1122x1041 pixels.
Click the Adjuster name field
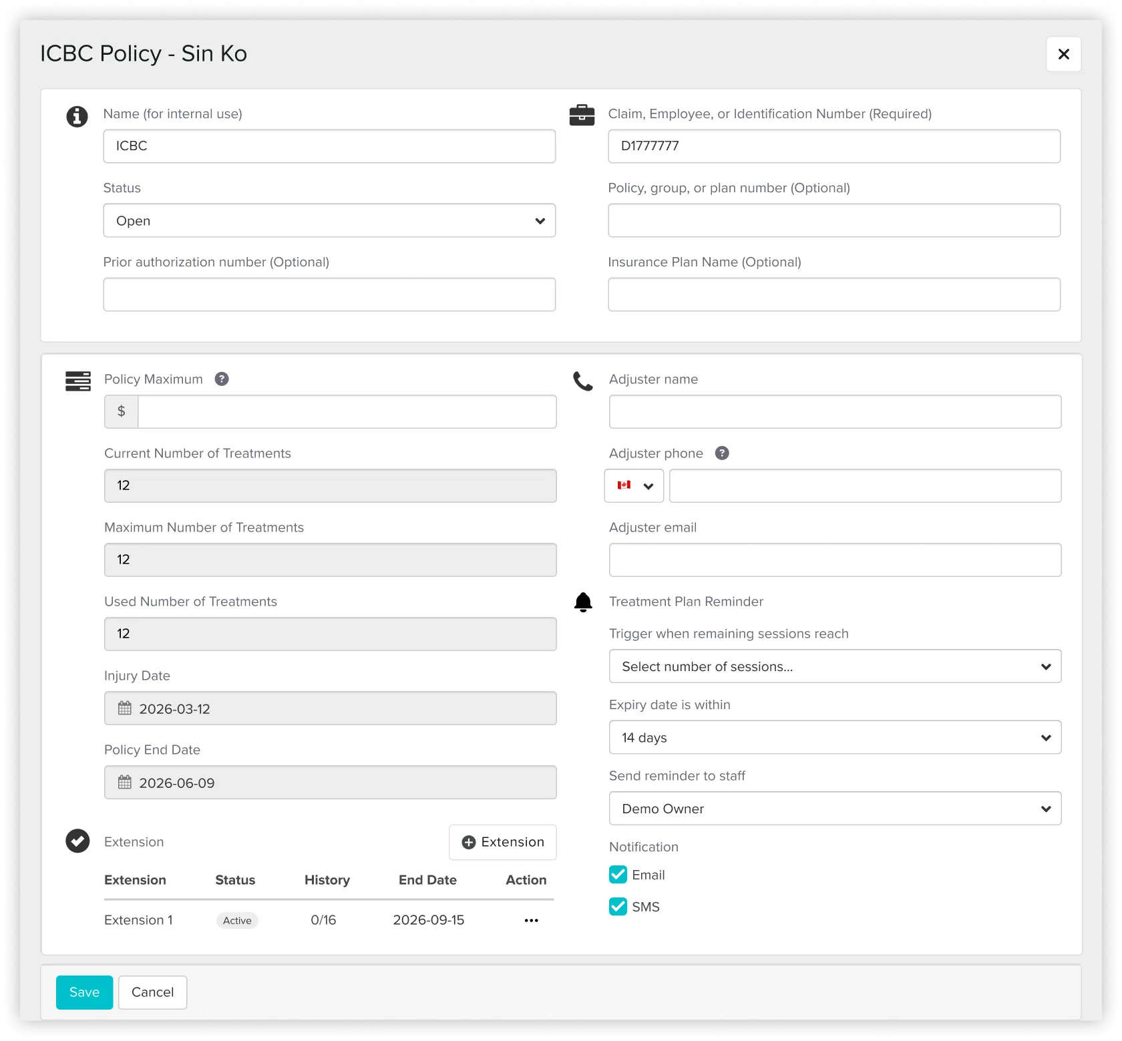[835, 411]
